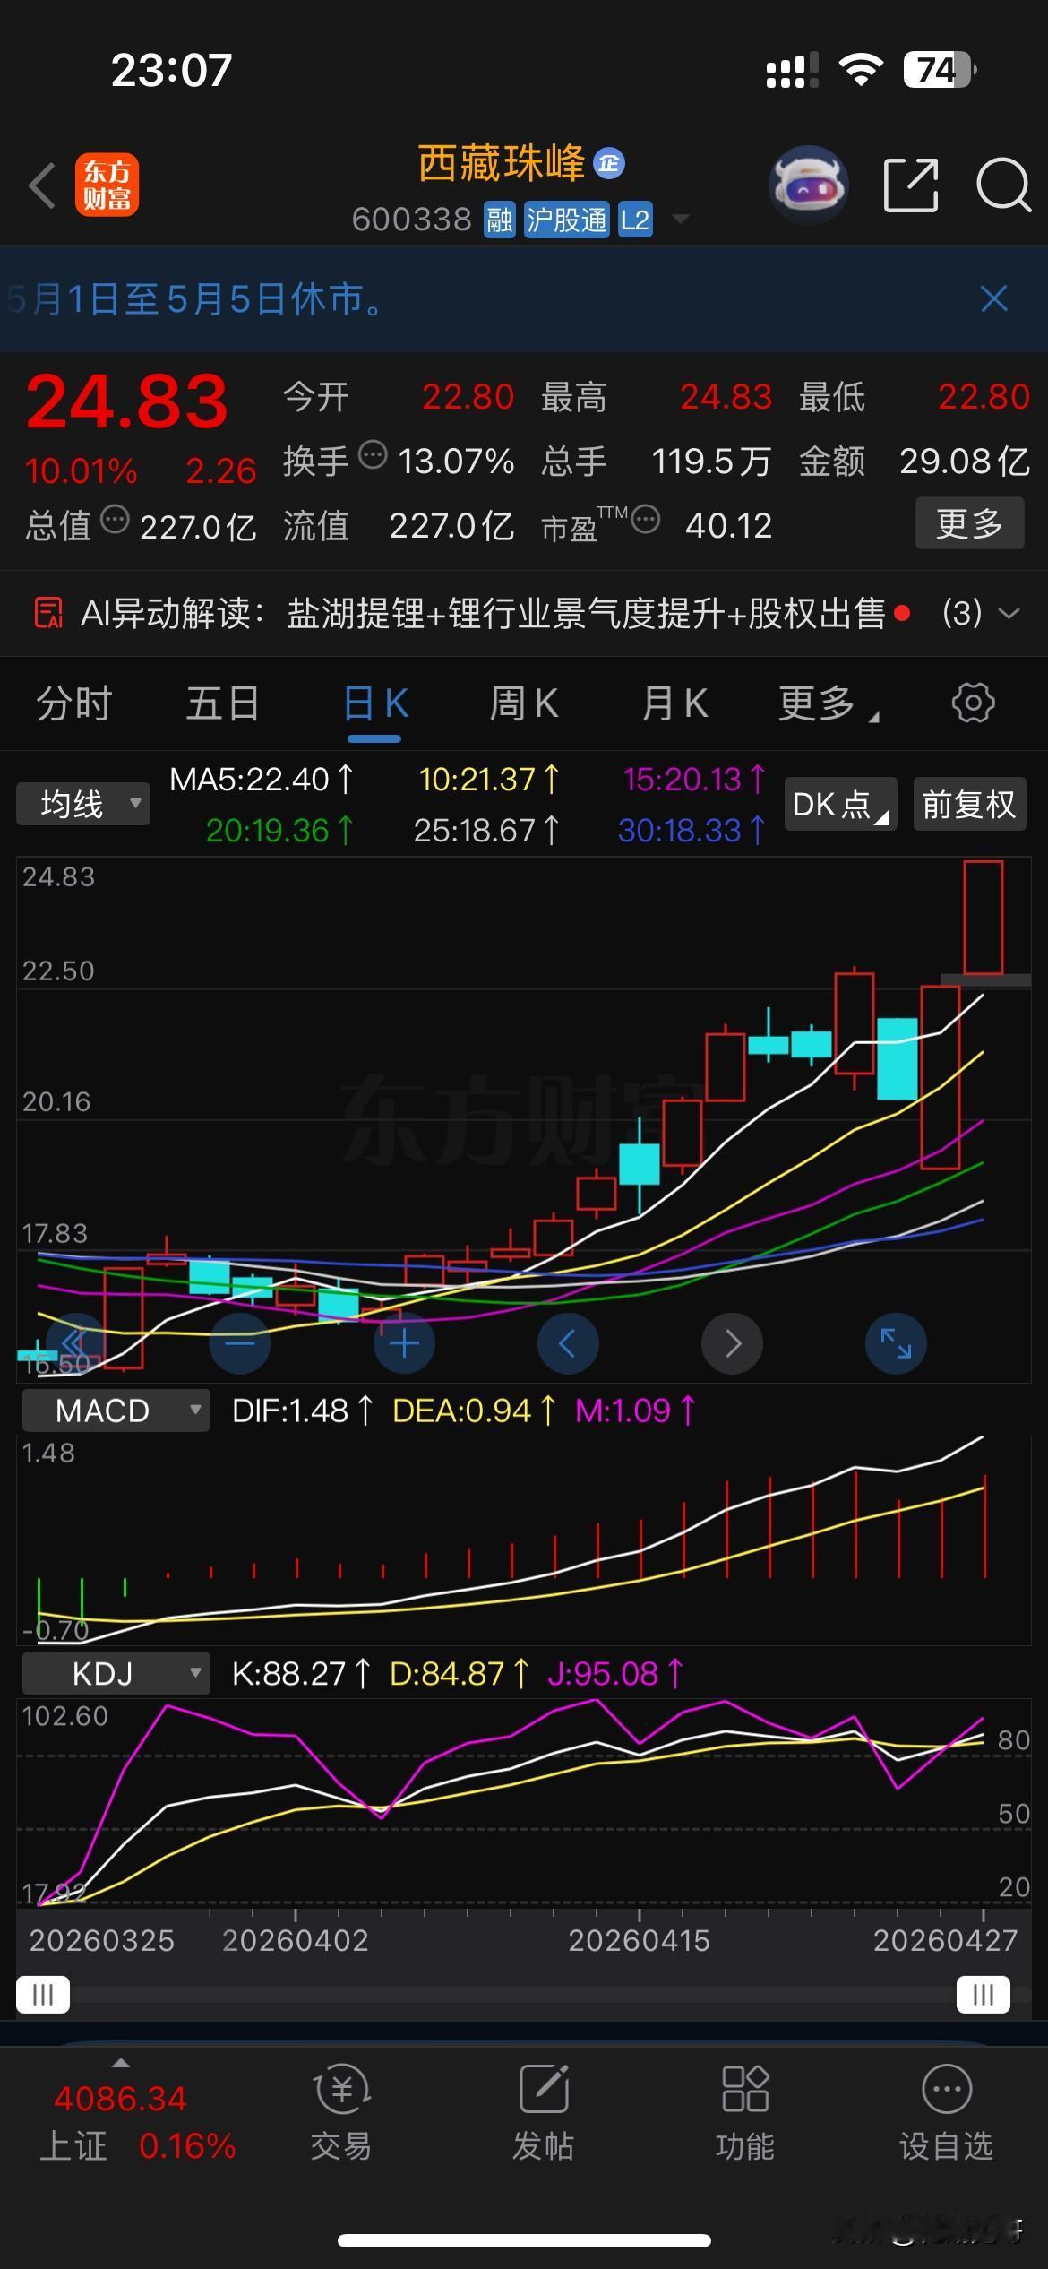Select the 日K tab
1048x2269 pixels.
375,703
